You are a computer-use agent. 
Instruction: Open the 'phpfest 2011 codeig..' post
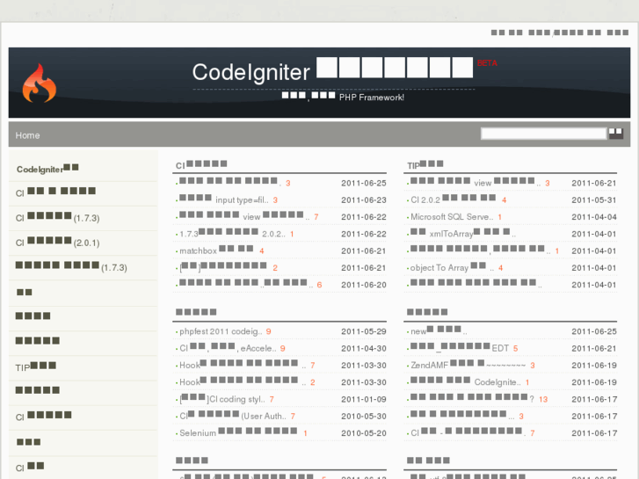coord(220,331)
